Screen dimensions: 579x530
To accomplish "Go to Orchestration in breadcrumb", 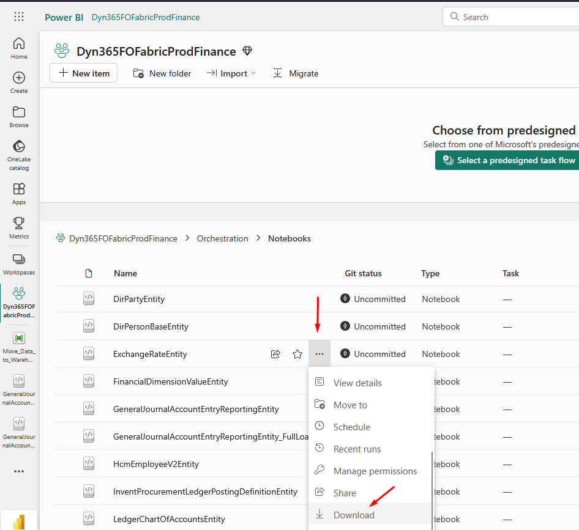I will 222,238.
